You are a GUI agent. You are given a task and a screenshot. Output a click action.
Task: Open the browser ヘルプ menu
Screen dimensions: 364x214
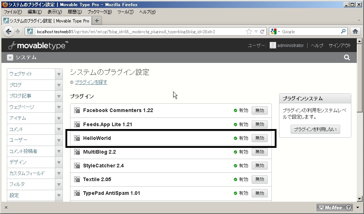tap(147, 12)
